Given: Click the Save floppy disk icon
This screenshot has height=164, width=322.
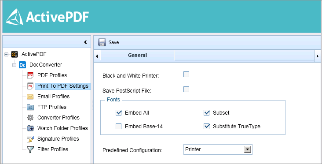Looking at the screenshot, I should (102, 42).
